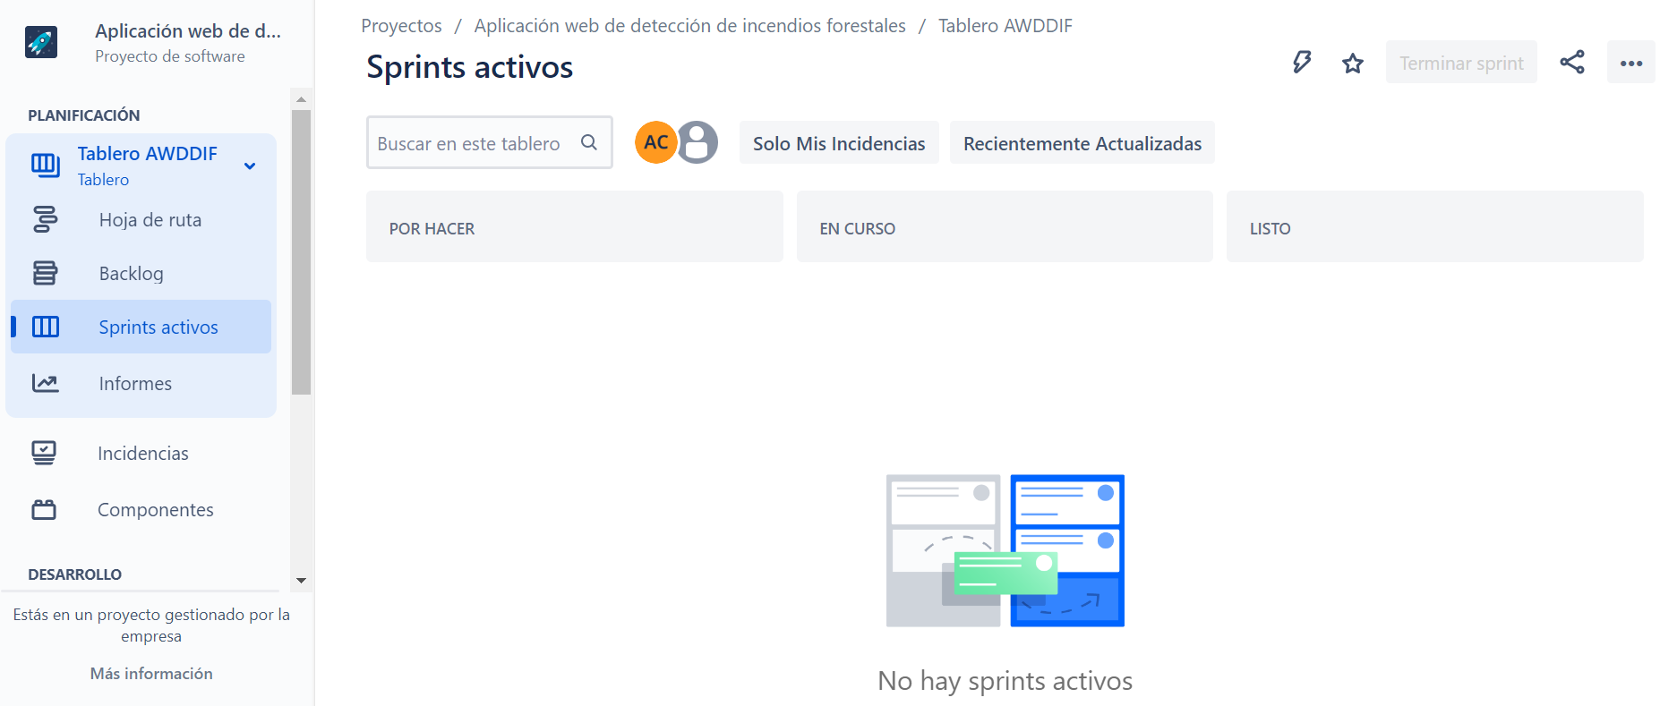Click the Hoja de ruta roadmap icon

45,219
